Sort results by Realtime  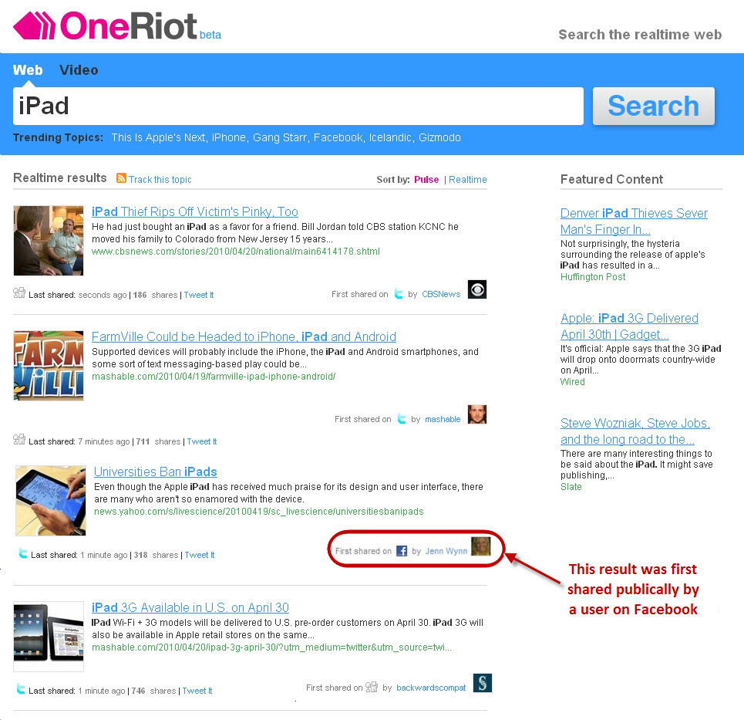click(x=468, y=180)
